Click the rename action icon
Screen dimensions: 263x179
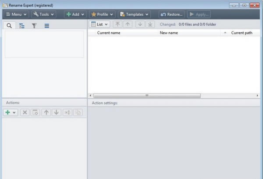(x=68, y=113)
